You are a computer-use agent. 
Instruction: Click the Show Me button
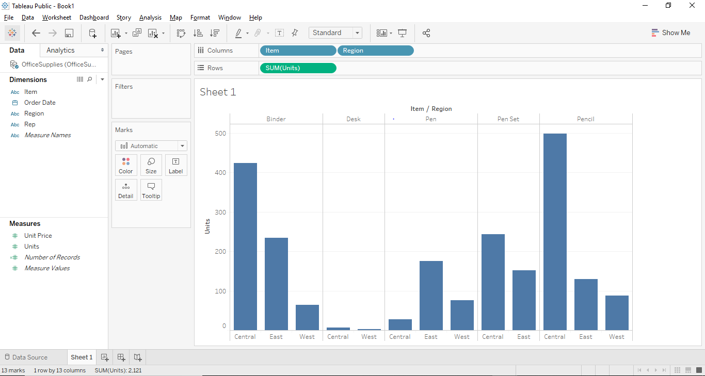(x=671, y=32)
